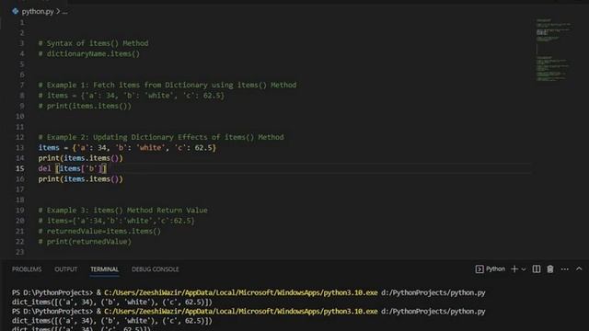Open the python.py breadcrumb item
This screenshot has width=589, height=331.
click(x=38, y=11)
